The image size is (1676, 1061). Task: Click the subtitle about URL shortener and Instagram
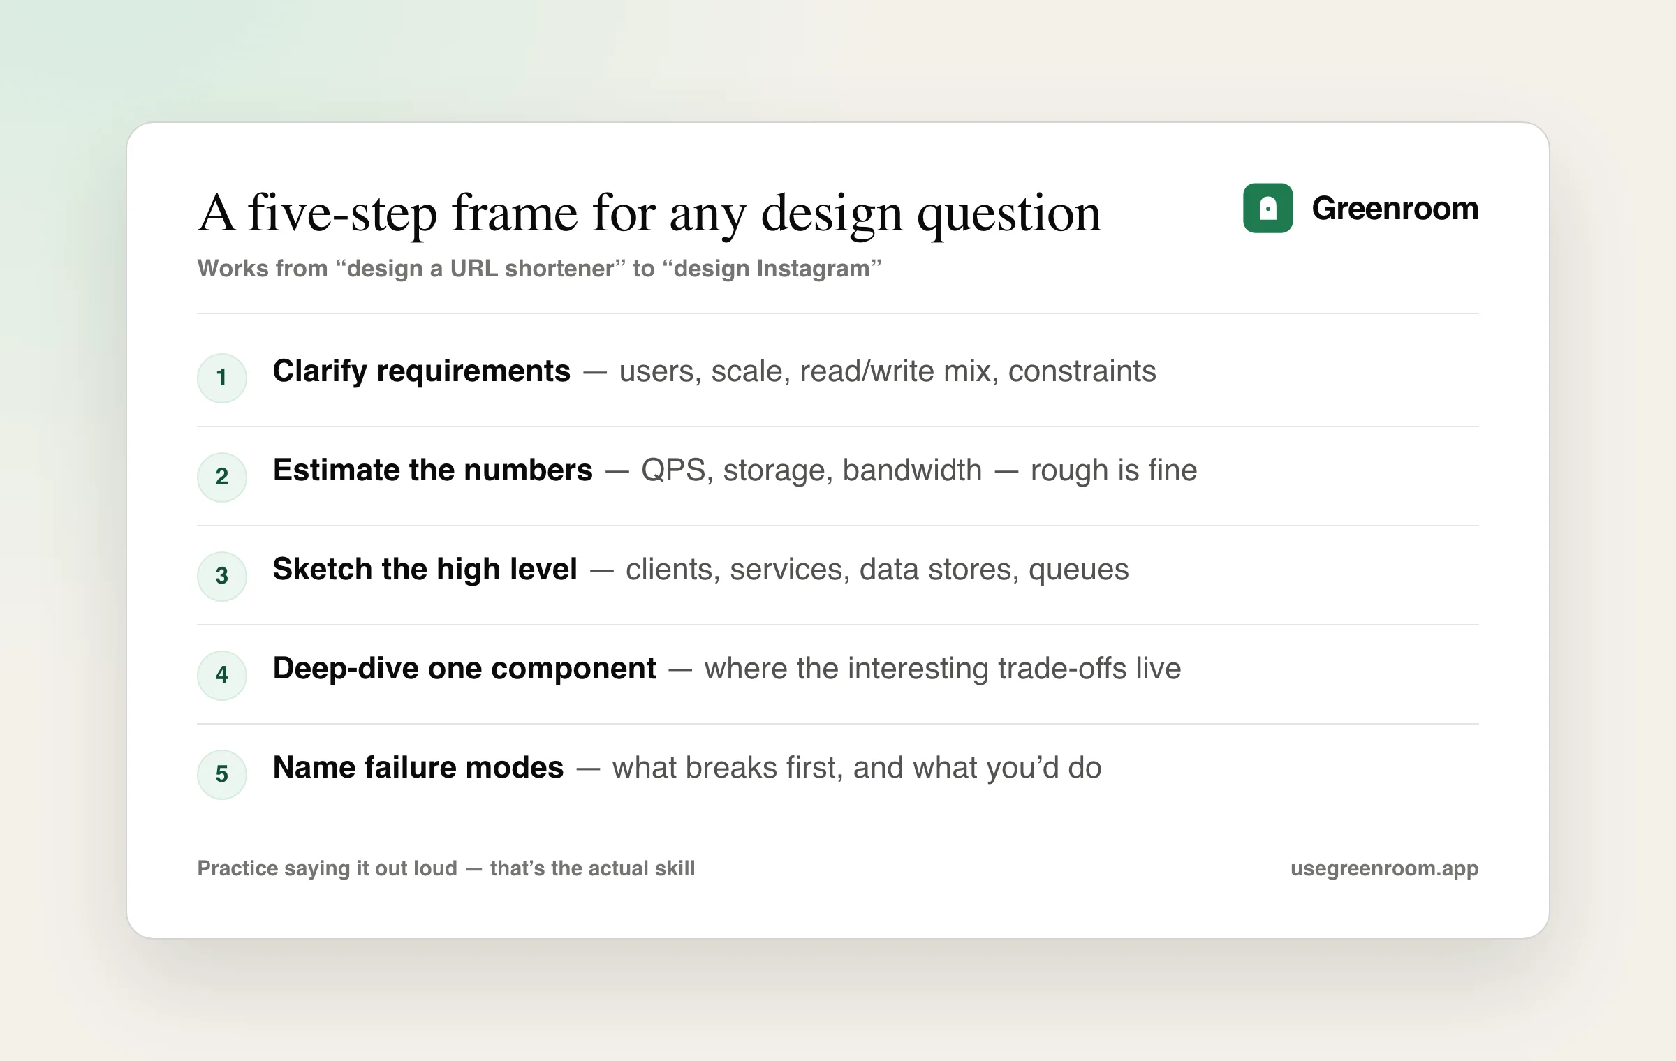coord(539,269)
